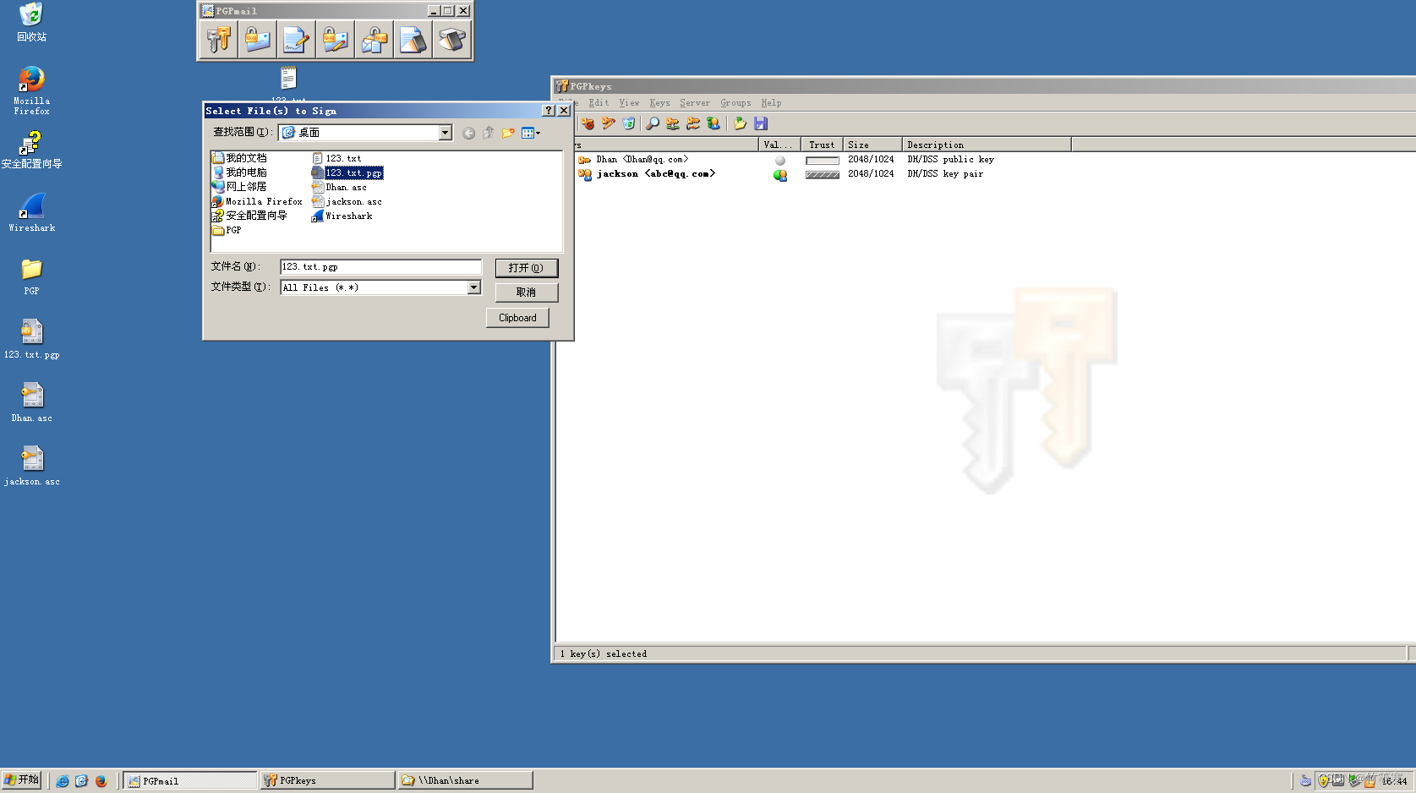The image size is (1416, 793).
Task: Open the Help menu in PGPkeys
Action: click(771, 103)
